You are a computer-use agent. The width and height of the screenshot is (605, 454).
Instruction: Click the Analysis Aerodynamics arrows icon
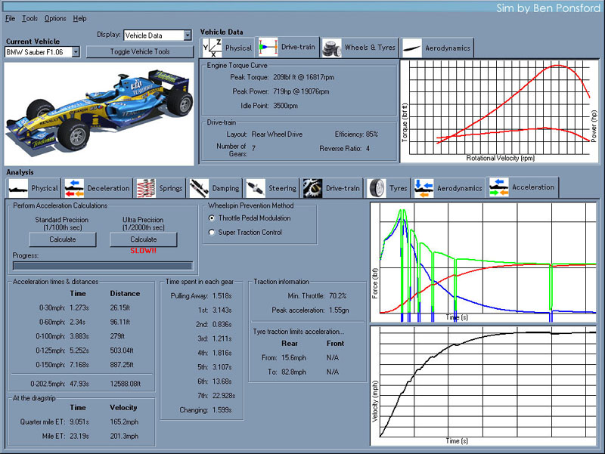tap(424, 188)
